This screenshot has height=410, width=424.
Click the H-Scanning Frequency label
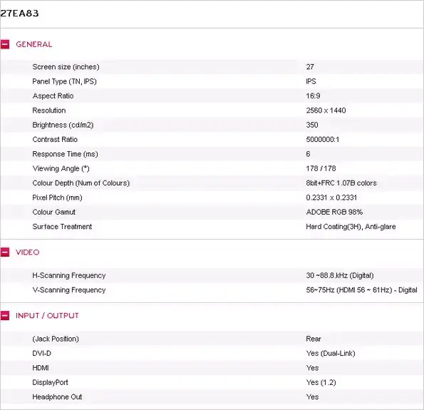click(69, 275)
